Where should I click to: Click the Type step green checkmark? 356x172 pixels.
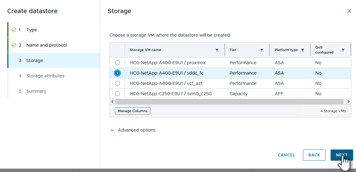click(x=14, y=30)
